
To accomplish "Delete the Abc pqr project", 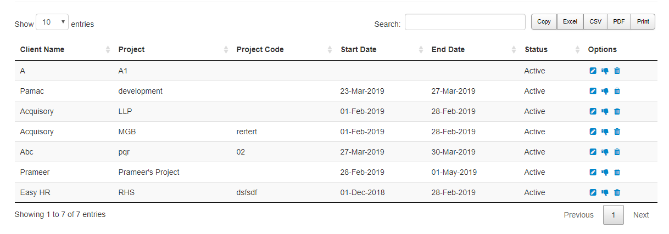I will pyautogui.click(x=617, y=152).
